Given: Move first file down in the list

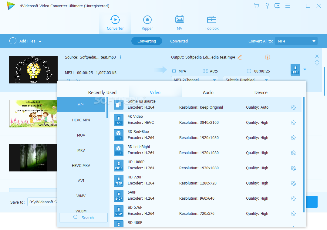Looking at the screenshot, I should [x=317, y=64].
